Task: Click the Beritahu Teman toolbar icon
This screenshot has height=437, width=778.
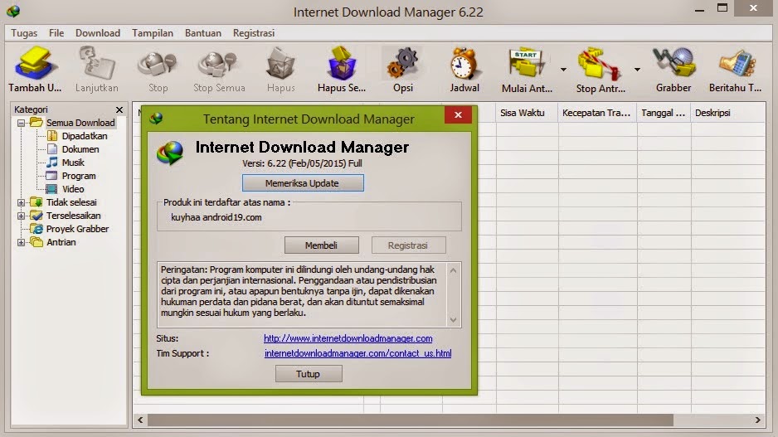Action: [737, 64]
